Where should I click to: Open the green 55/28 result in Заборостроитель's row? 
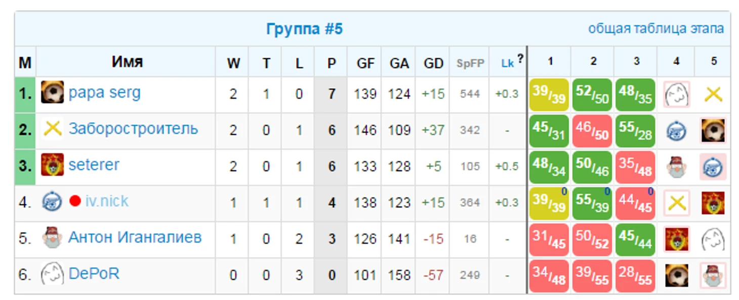pyautogui.click(x=635, y=131)
